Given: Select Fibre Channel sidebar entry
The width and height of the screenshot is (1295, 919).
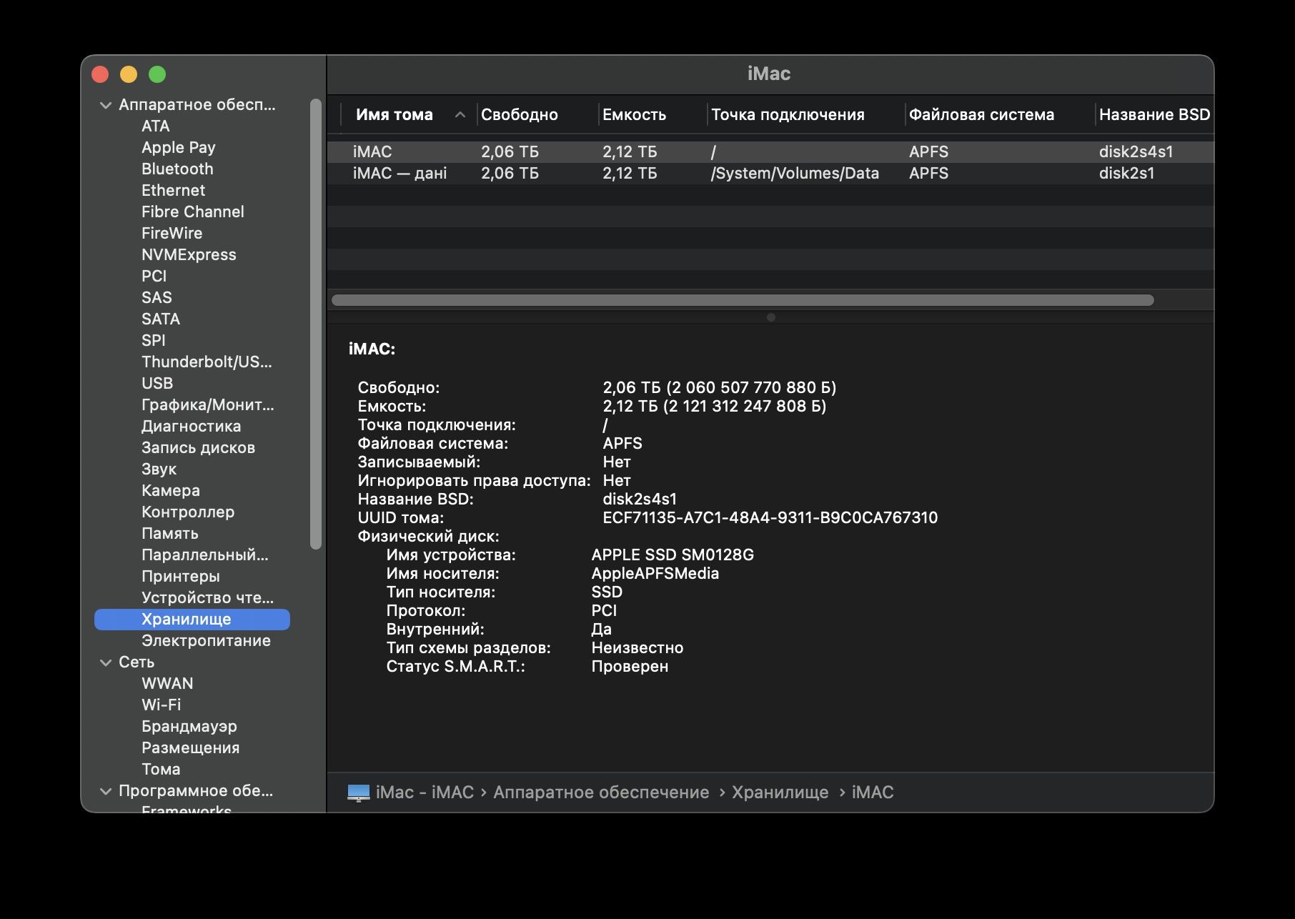Looking at the screenshot, I should 192,212.
